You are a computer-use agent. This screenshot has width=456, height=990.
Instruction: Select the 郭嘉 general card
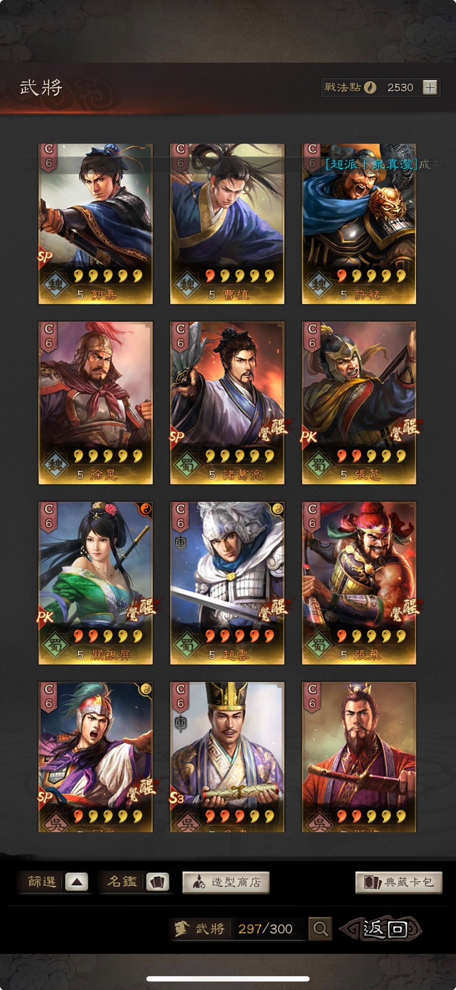tap(95, 223)
